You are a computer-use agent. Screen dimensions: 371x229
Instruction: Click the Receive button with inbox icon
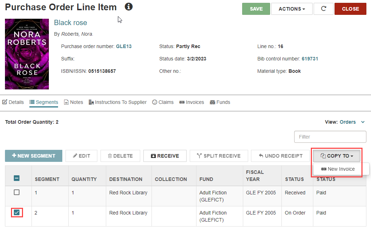coord(165,156)
